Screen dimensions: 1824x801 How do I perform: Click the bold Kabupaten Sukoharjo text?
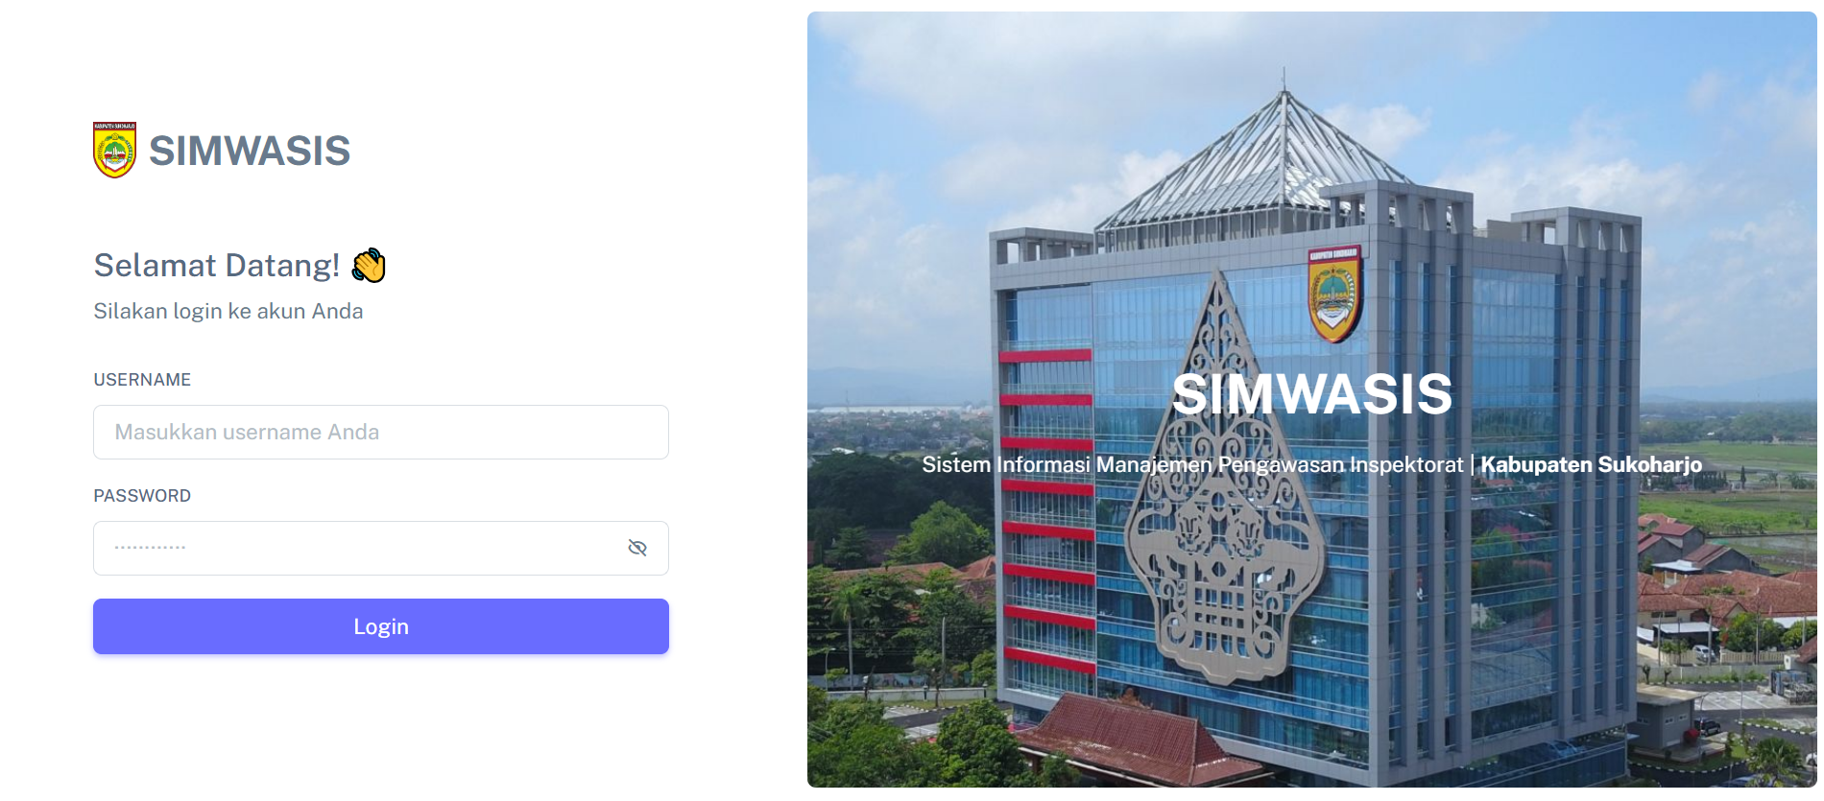(x=1592, y=464)
